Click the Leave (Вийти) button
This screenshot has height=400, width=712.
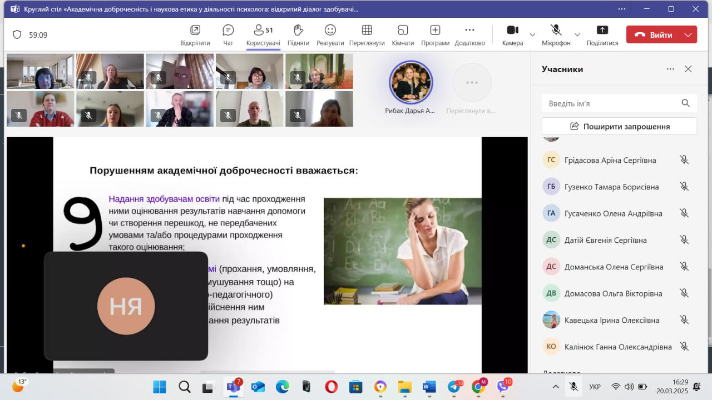pyautogui.click(x=654, y=34)
